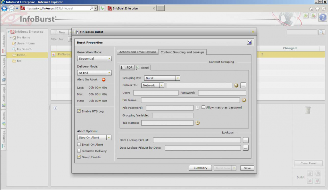Click the macro icon beside File Password
The width and height of the screenshot is (328, 190).
coord(197,108)
